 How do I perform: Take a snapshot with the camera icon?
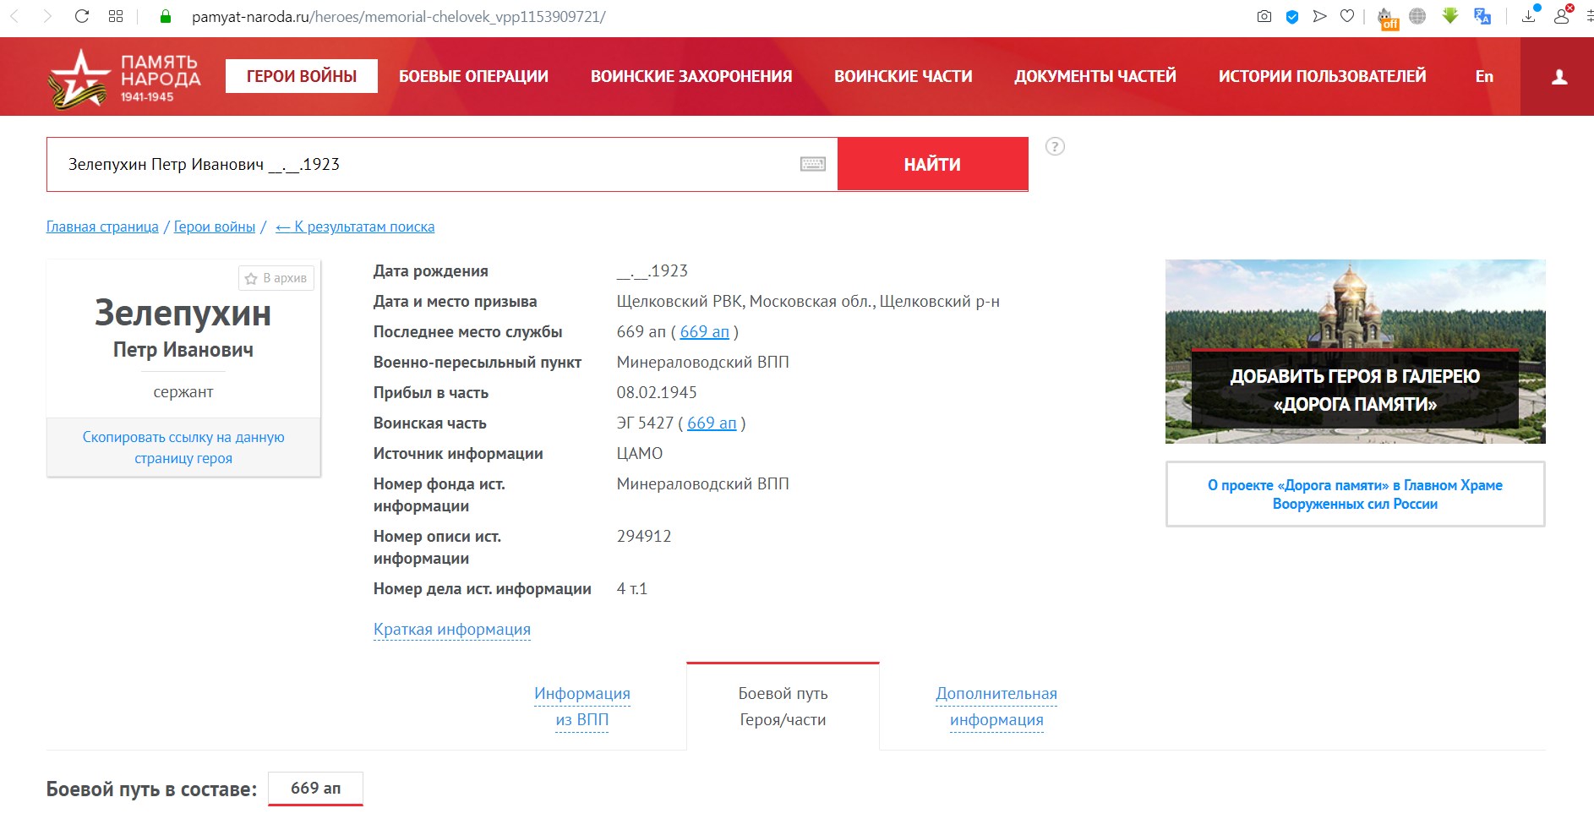point(1264,16)
